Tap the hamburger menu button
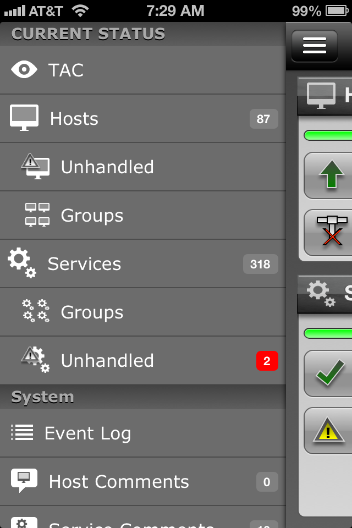This screenshot has width=352, height=528. pyautogui.click(x=314, y=46)
